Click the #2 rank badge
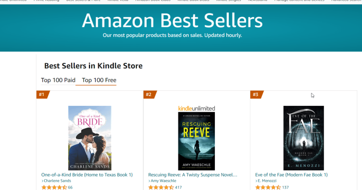 (x=149, y=94)
